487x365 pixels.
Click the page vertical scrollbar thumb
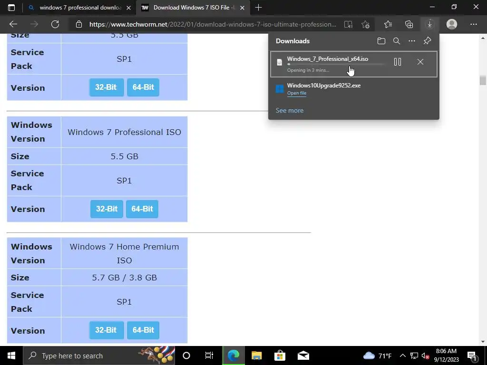click(483, 80)
